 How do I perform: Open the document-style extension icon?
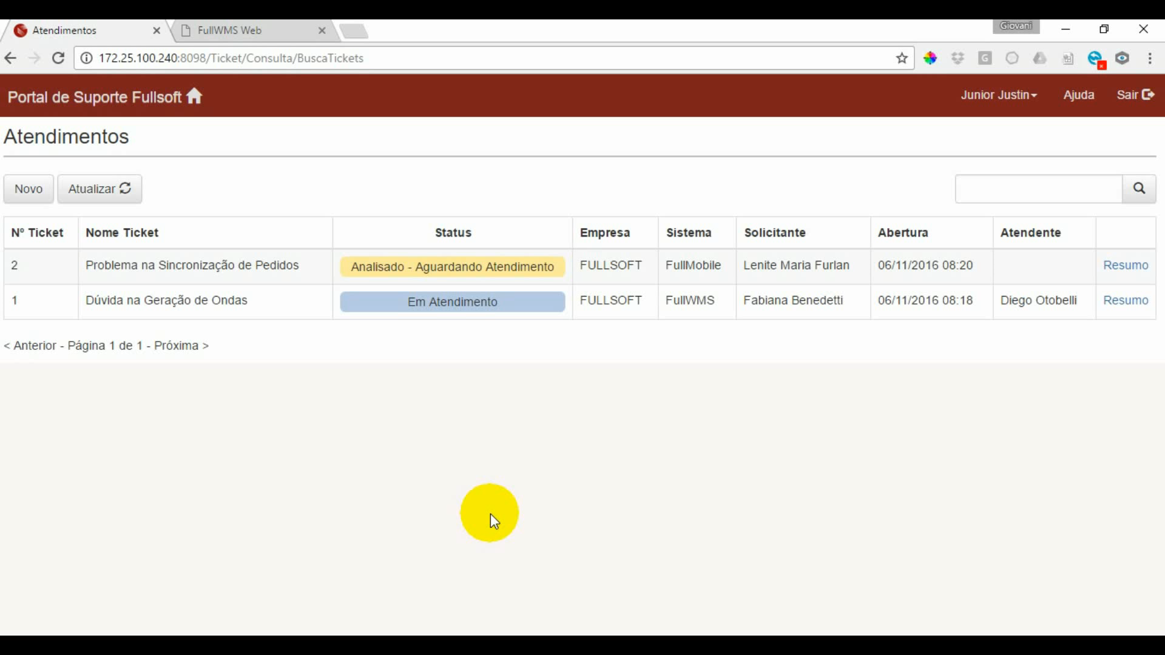[x=1068, y=59]
